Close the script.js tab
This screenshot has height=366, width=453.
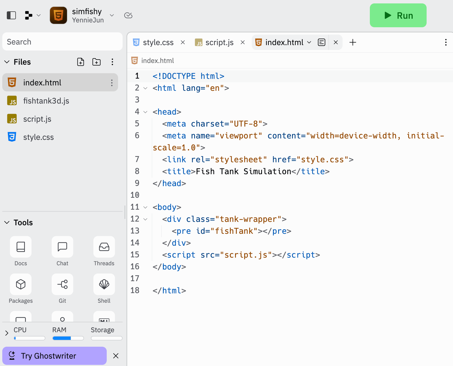pyautogui.click(x=243, y=42)
